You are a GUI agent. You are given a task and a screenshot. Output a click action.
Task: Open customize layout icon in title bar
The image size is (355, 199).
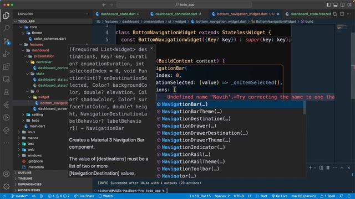(x=349, y=4)
